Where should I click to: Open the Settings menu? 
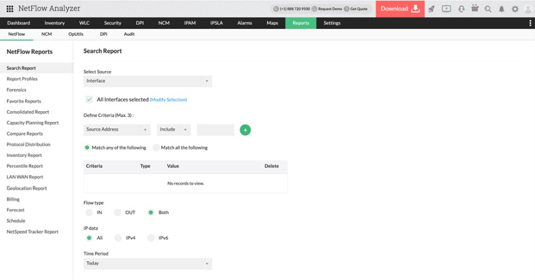(x=332, y=23)
